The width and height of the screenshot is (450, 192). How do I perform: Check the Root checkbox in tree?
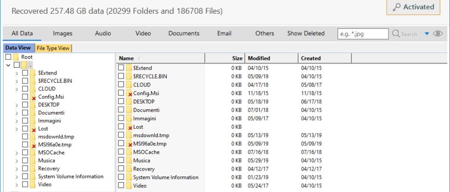(8, 57)
